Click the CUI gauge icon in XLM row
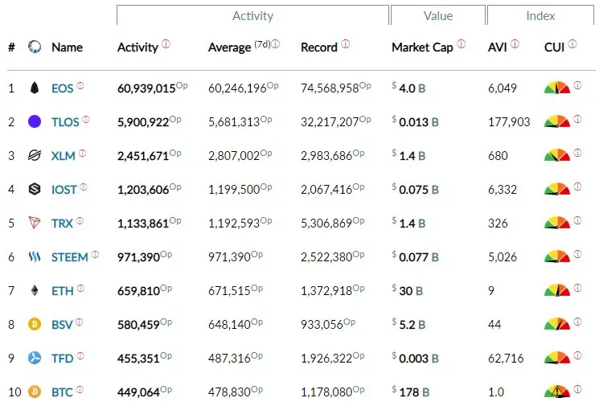The width and height of the screenshot is (599, 406). point(557,155)
